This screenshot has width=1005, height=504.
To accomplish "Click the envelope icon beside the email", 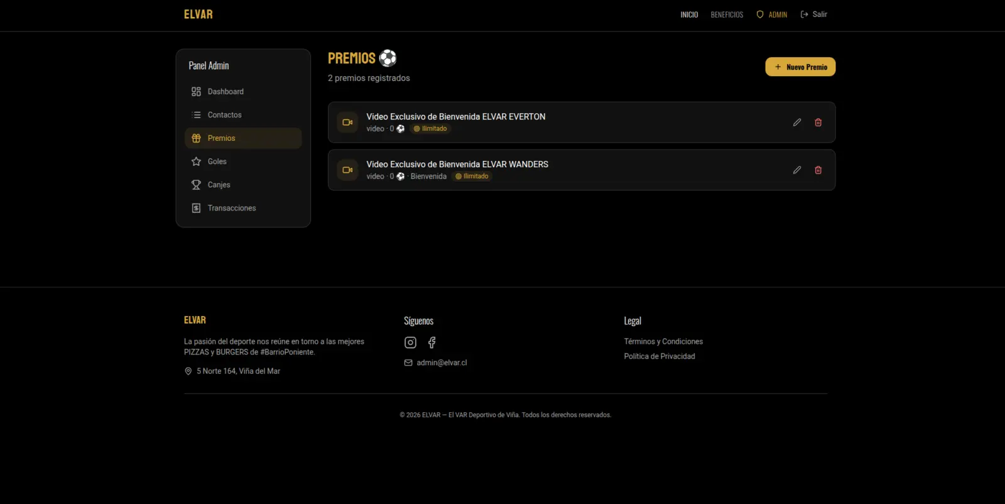I will point(408,363).
